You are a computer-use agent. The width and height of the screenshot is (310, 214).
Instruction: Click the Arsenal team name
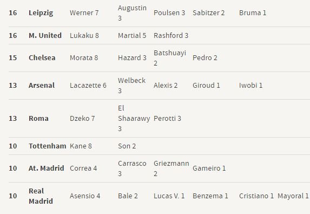42,85
